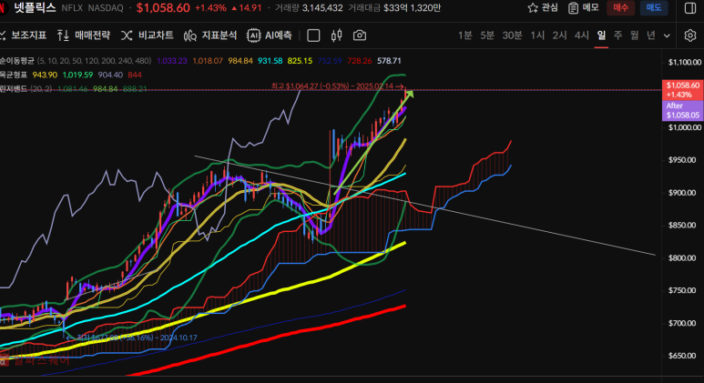Viewport: 704px width, 383px height.
Task: Click the header price $1,058.60
Action: (x=163, y=7)
